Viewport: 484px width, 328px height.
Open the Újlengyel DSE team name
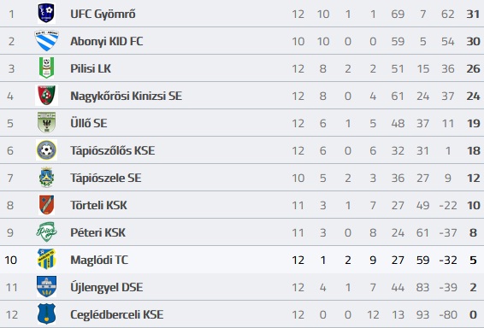tap(107, 288)
